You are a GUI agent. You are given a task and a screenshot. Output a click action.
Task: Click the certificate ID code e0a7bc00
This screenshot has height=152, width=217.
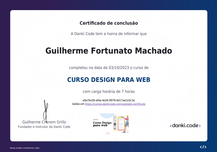coord(109,100)
